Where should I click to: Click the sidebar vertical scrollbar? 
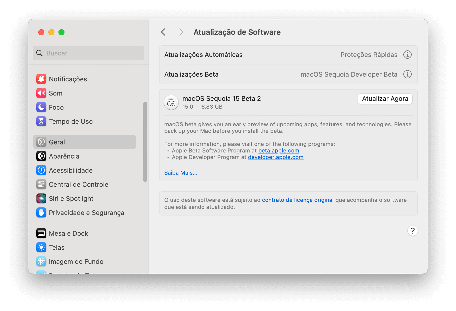tap(145, 142)
